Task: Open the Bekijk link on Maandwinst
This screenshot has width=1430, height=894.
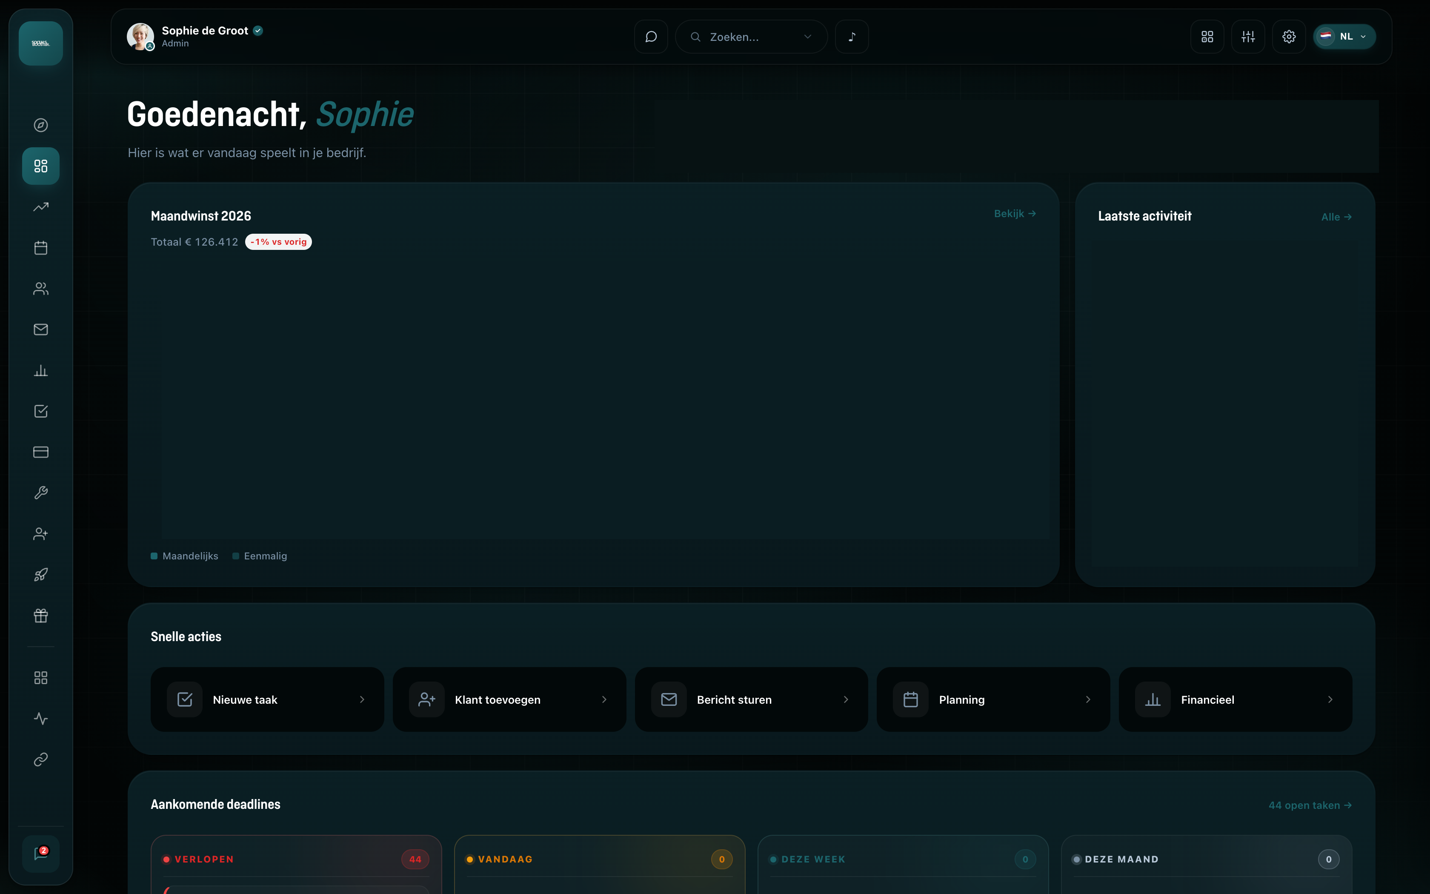Action: tap(1015, 213)
